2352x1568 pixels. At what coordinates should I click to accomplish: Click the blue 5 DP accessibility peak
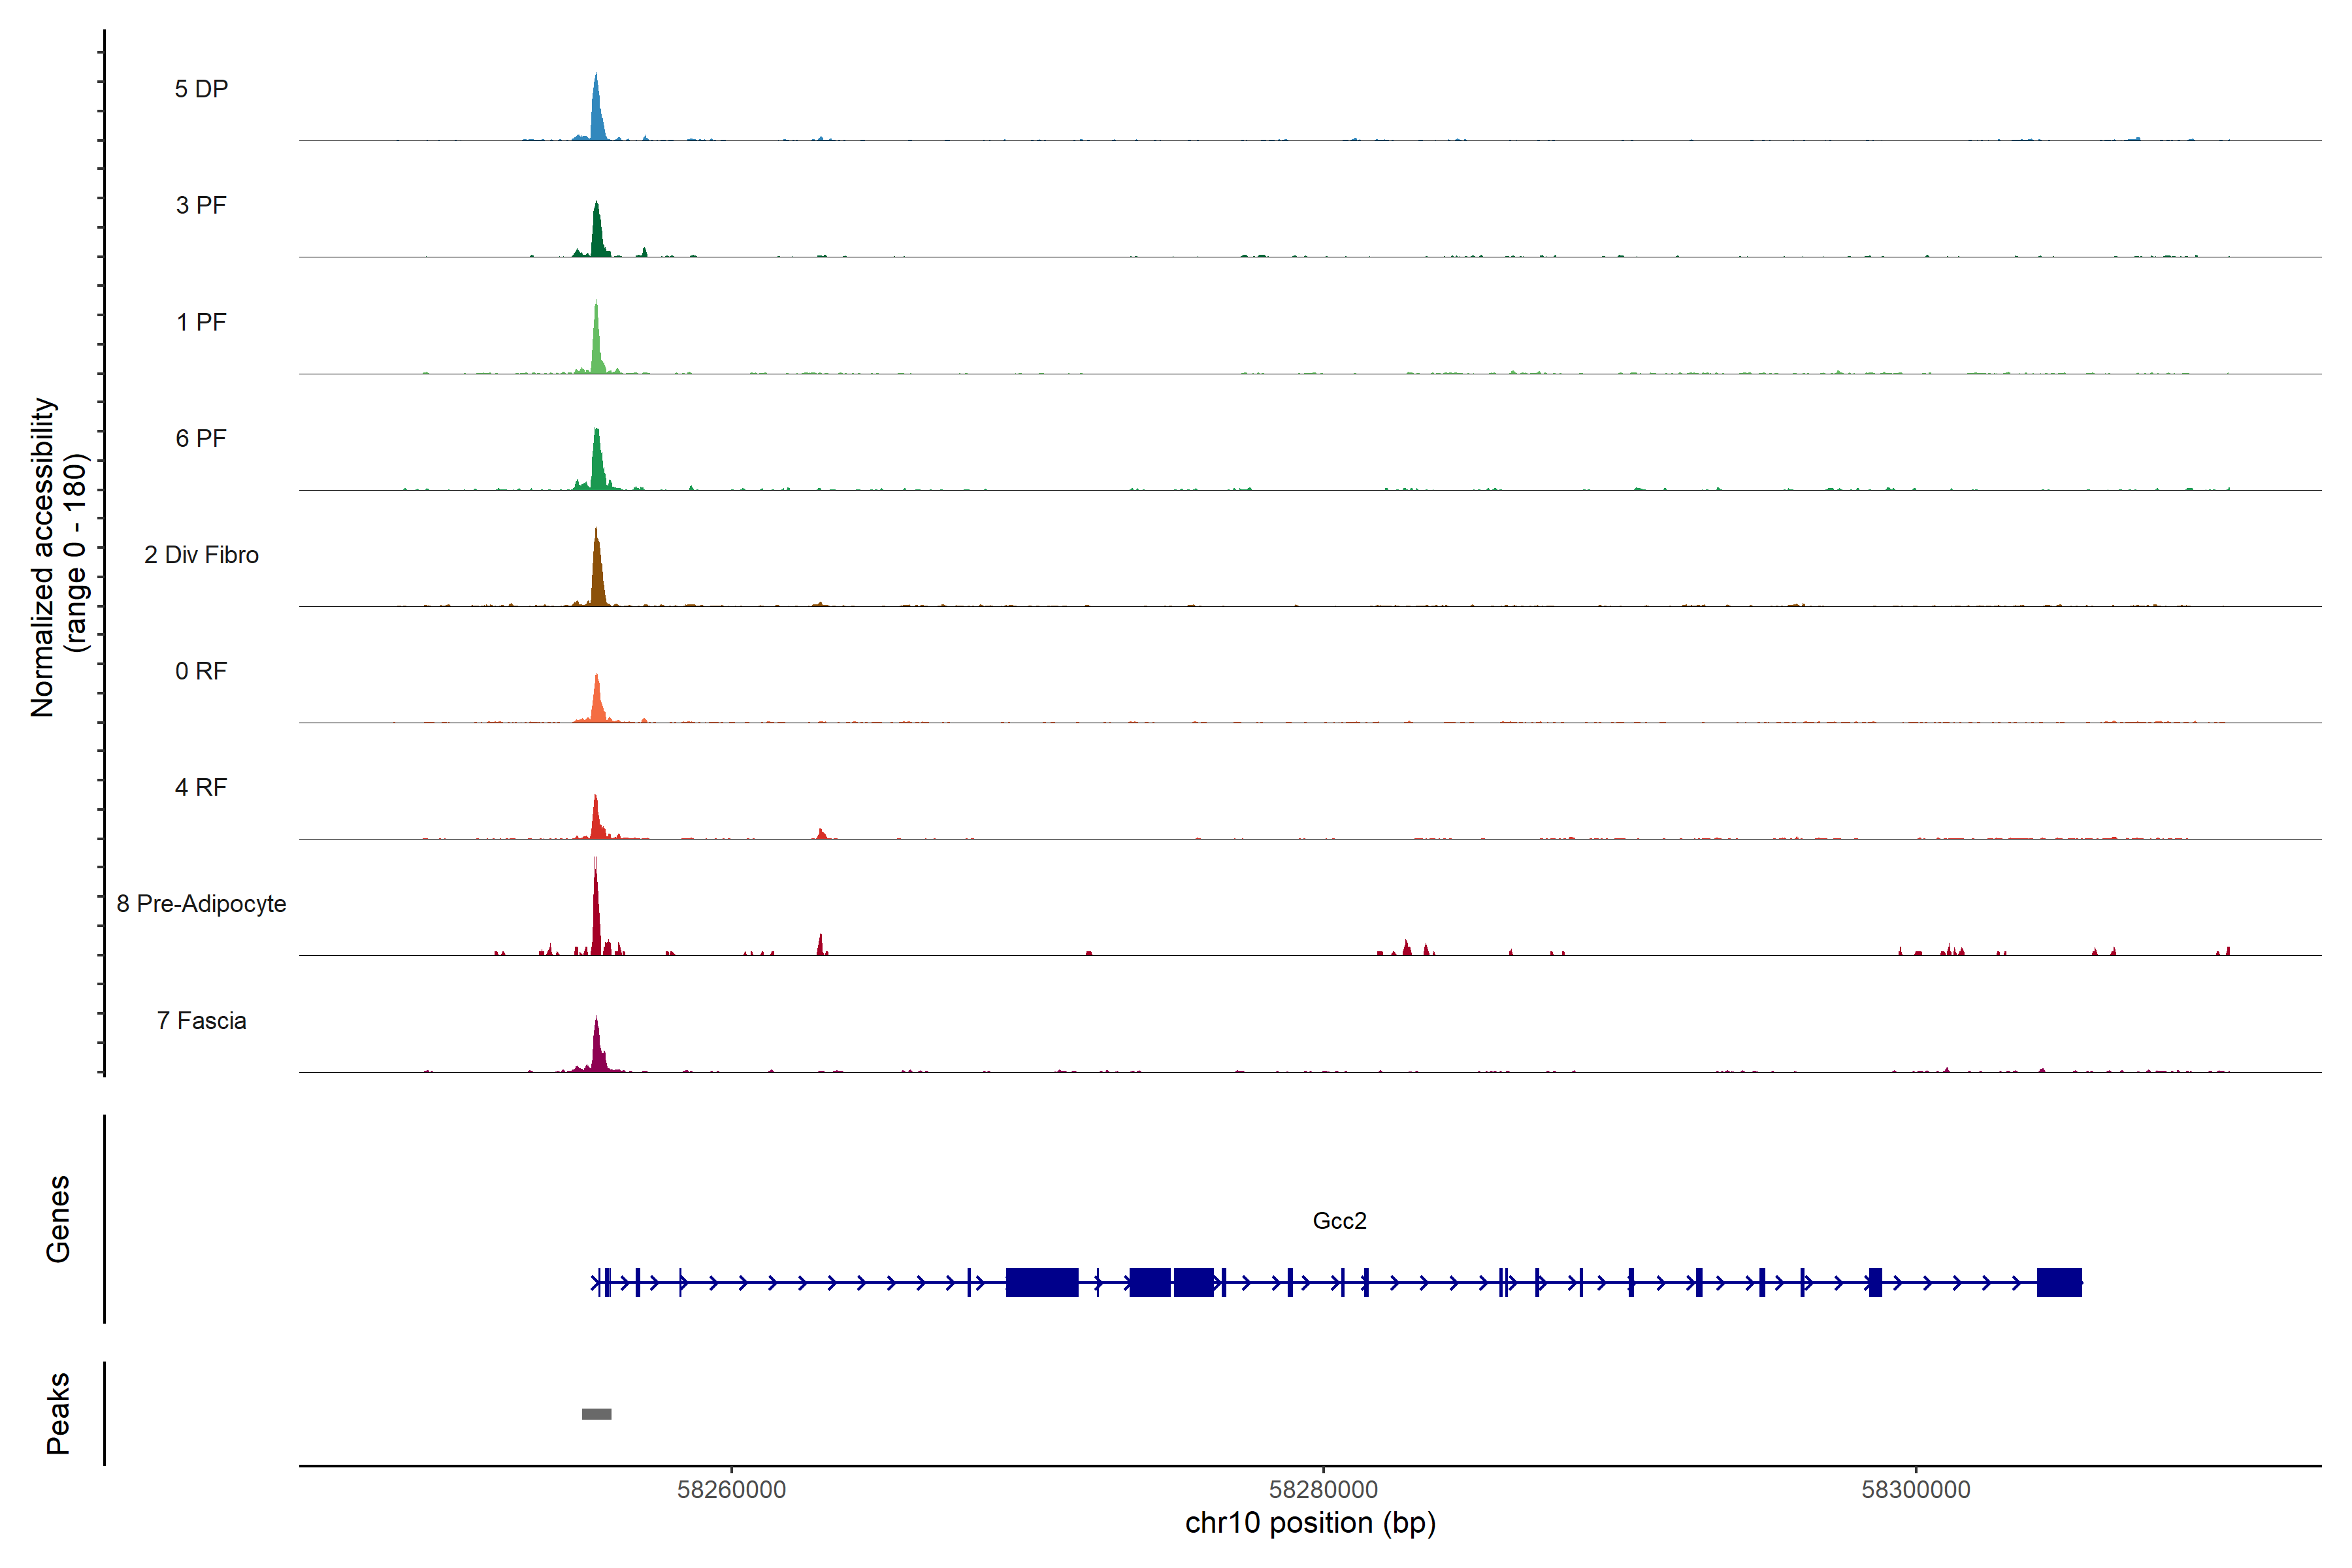597,115
